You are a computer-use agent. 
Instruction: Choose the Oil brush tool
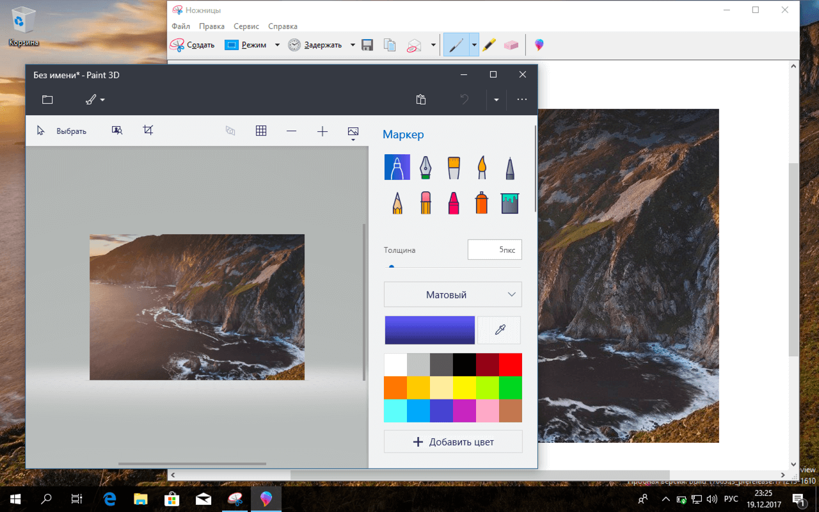click(x=453, y=167)
